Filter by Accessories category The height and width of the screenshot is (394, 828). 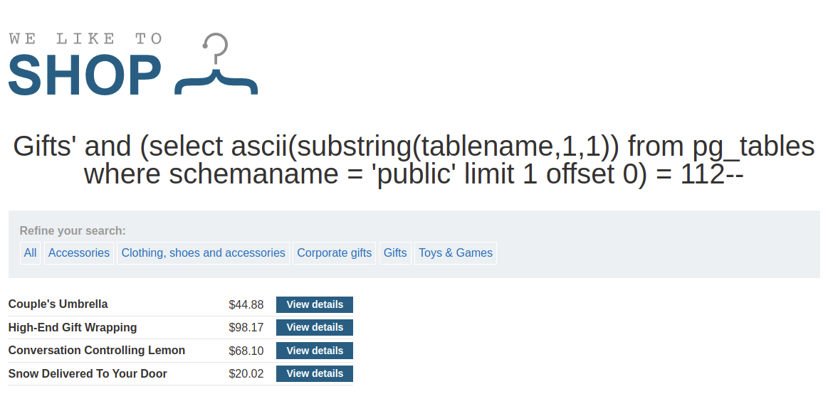point(79,252)
